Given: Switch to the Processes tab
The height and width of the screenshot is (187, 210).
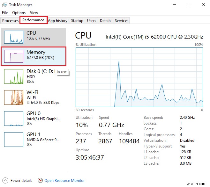Looking at the screenshot, I should point(10,21).
